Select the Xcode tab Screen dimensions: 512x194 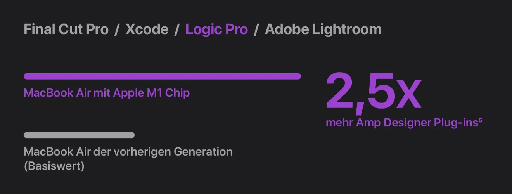[147, 29]
